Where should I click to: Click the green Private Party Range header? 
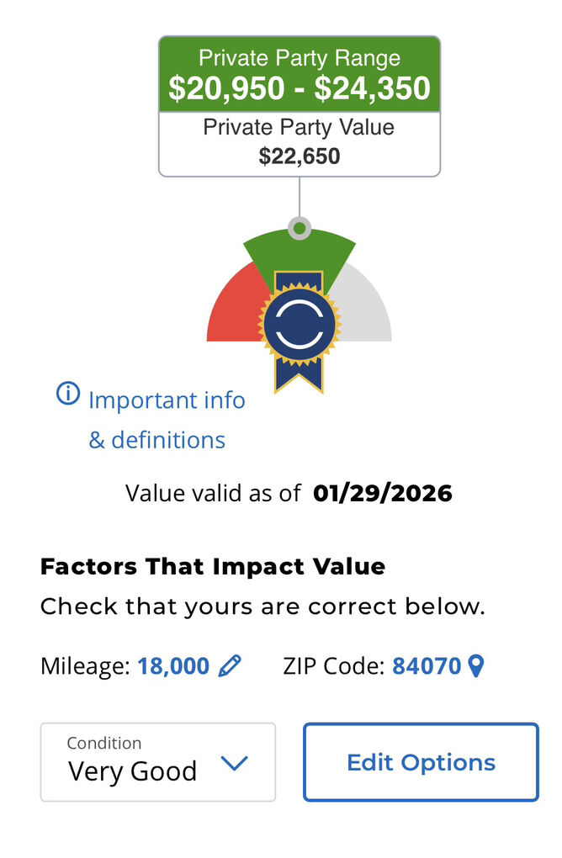(x=300, y=75)
